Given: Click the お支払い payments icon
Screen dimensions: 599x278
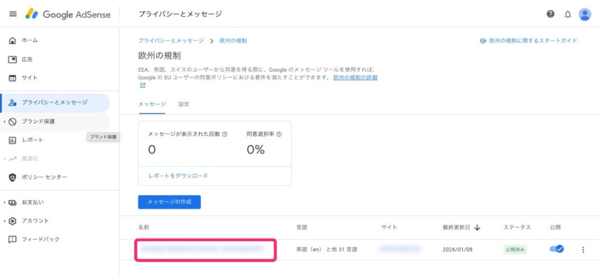Looking at the screenshot, I should 13,203.
